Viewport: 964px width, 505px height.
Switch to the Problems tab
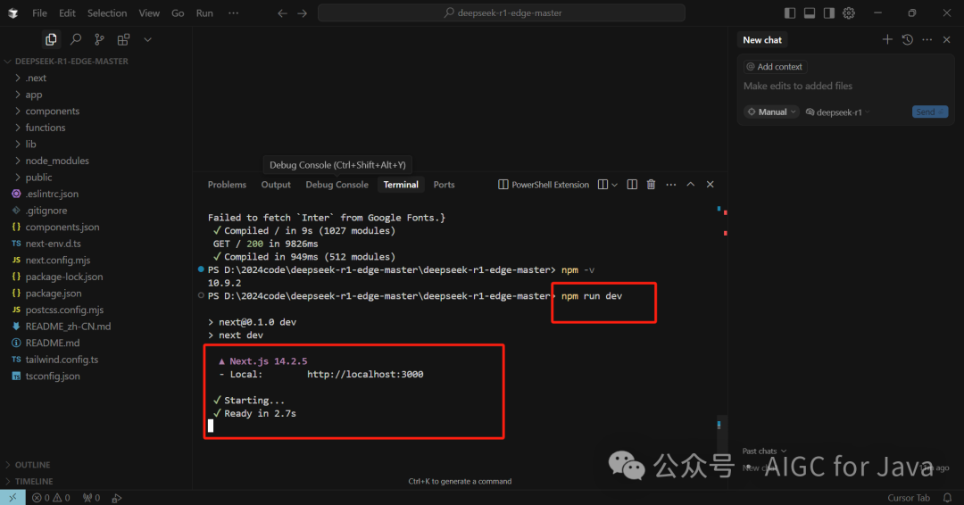[x=227, y=185]
